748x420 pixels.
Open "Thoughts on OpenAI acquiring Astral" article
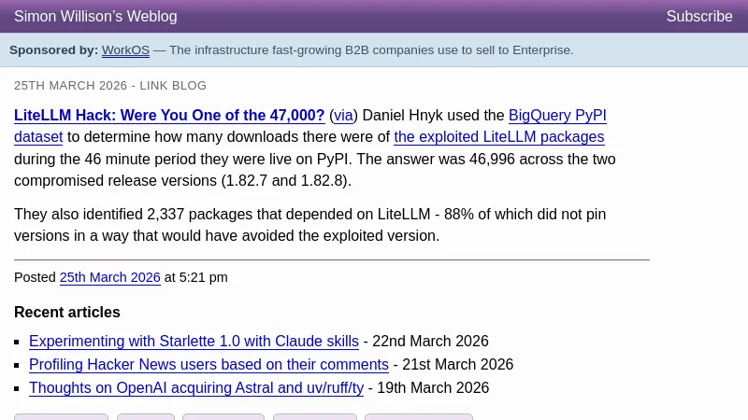point(196,388)
